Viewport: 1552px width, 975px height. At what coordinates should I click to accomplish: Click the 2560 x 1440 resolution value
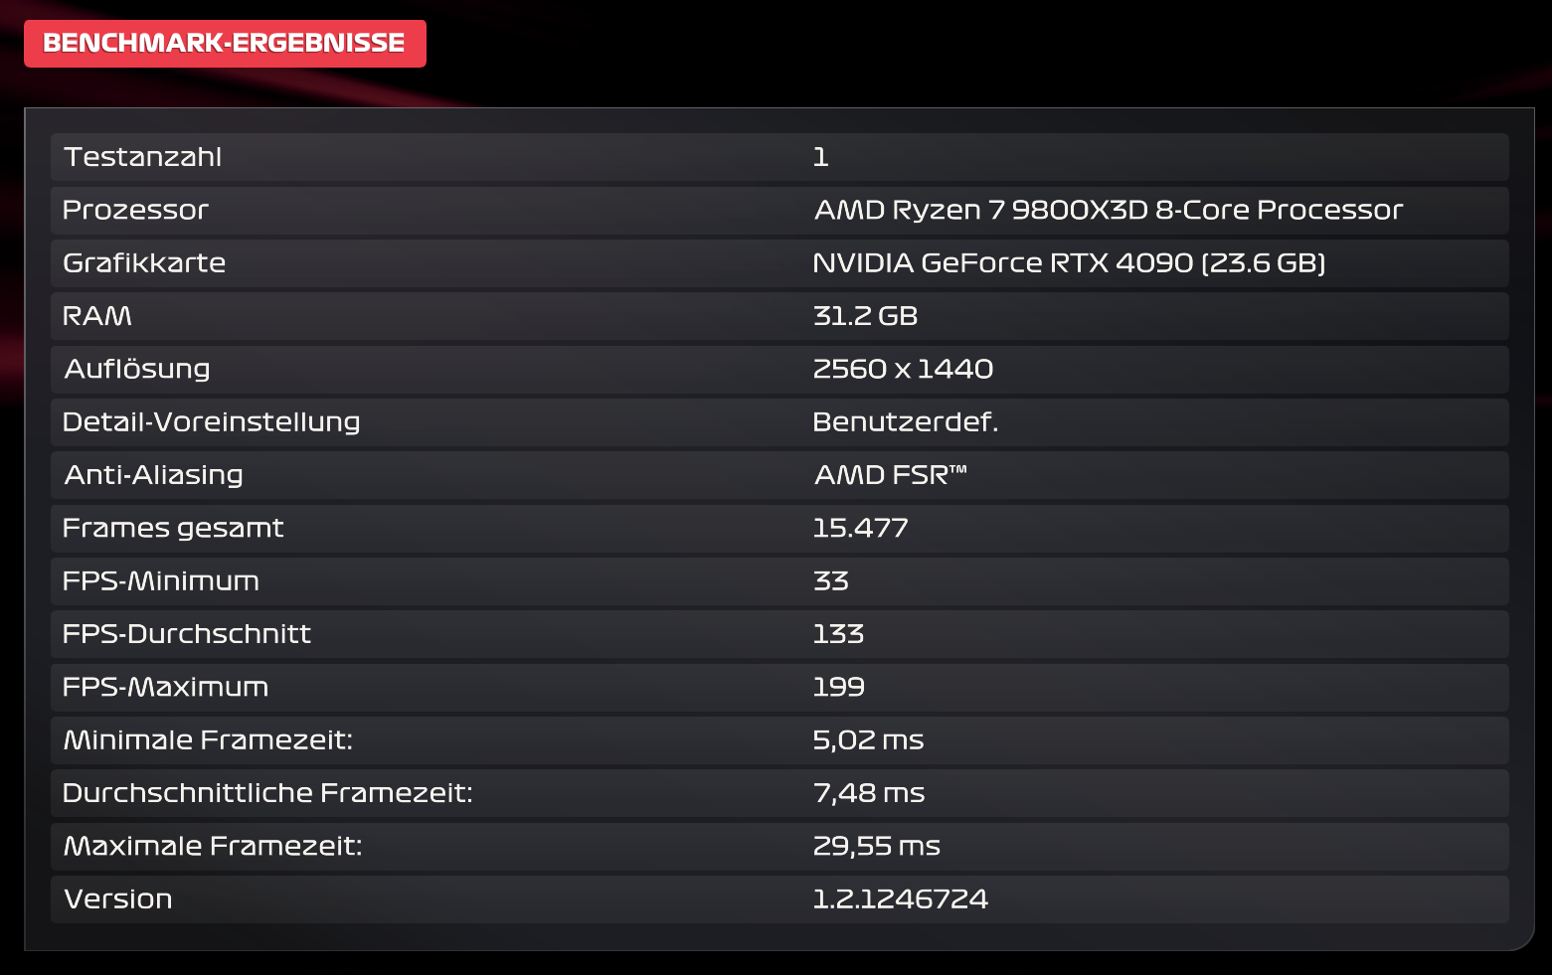pos(903,369)
